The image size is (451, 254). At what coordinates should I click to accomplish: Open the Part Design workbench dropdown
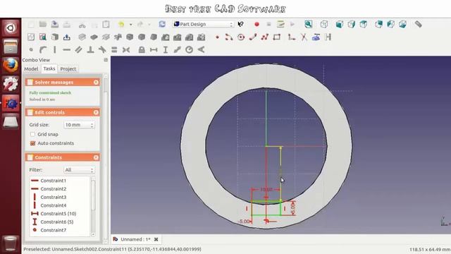pos(203,24)
